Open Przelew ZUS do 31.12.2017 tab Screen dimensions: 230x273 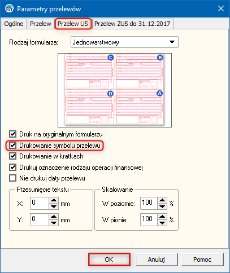pos(132,24)
